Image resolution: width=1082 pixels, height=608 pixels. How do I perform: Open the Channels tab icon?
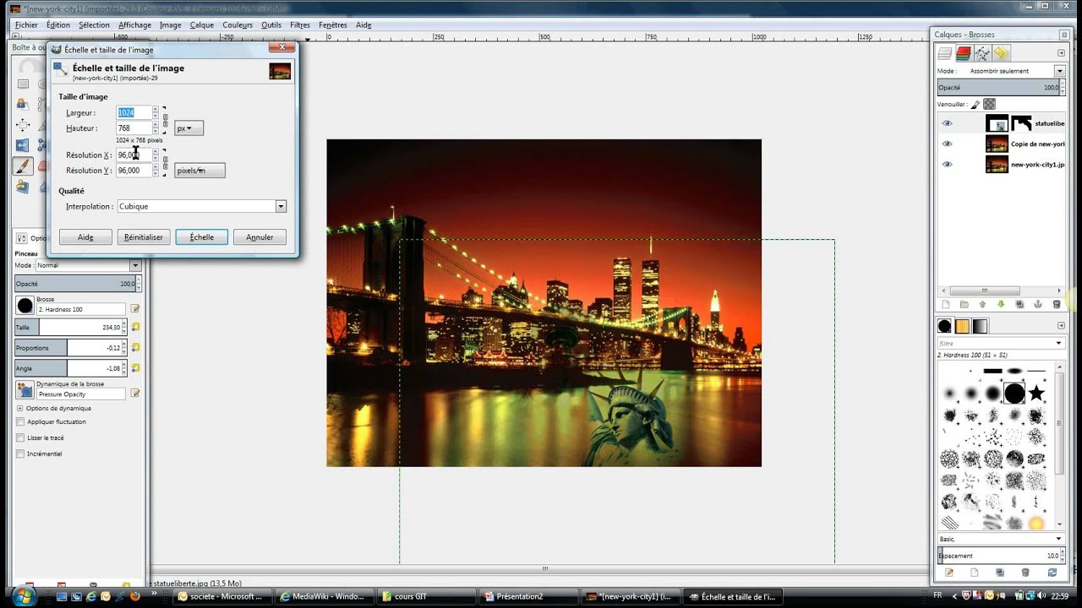(x=964, y=54)
